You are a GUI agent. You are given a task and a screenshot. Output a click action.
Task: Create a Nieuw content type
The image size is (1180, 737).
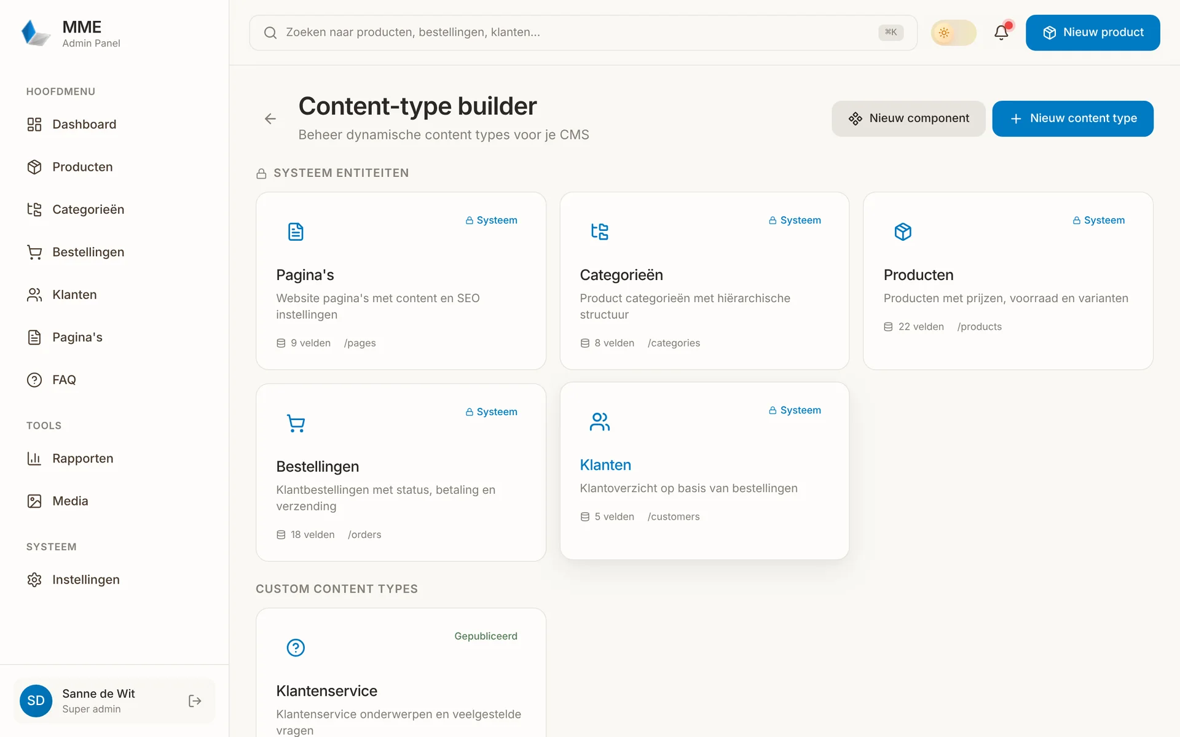point(1072,119)
